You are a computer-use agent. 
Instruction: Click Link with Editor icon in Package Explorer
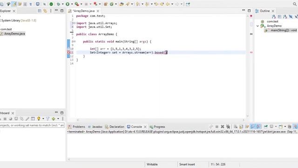[x=45, y=11]
